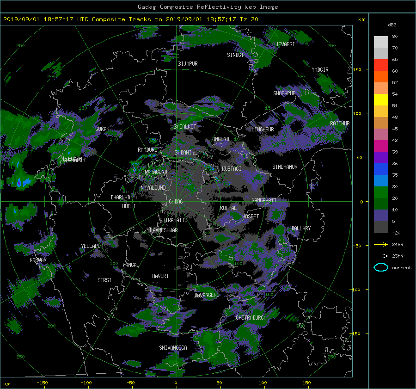Image resolution: width=416 pixels, height=389 pixels.
Task: Click the BALLARY city label
Action: (x=301, y=228)
